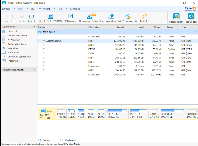Select the System Reserved partition row
Image resolution: width=198 pixels, height=146 pixels.
point(118,41)
